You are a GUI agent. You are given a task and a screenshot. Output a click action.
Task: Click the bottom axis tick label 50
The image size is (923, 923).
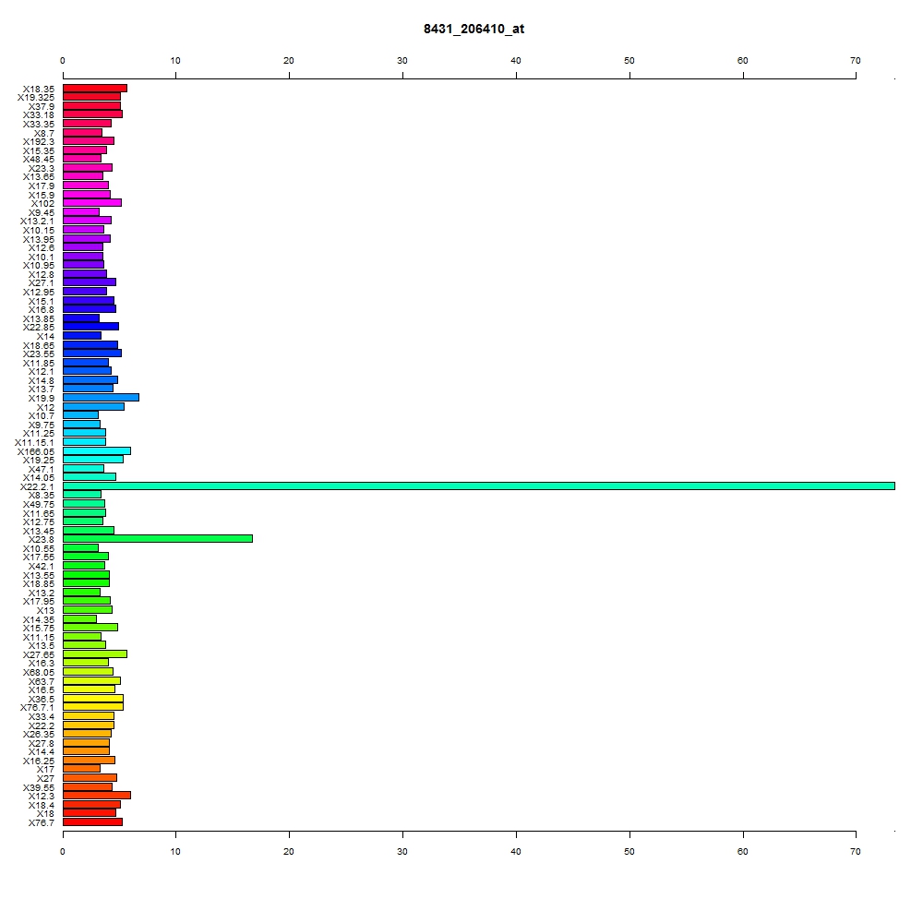point(629,851)
